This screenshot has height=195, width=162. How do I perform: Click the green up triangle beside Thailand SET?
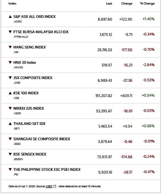(10, 124)
